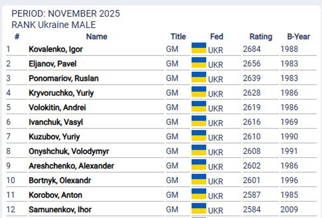The height and width of the screenshot is (218, 322).
Task: Click the Ukraine flag in Eljanov's row
Action: tap(199, 63)
